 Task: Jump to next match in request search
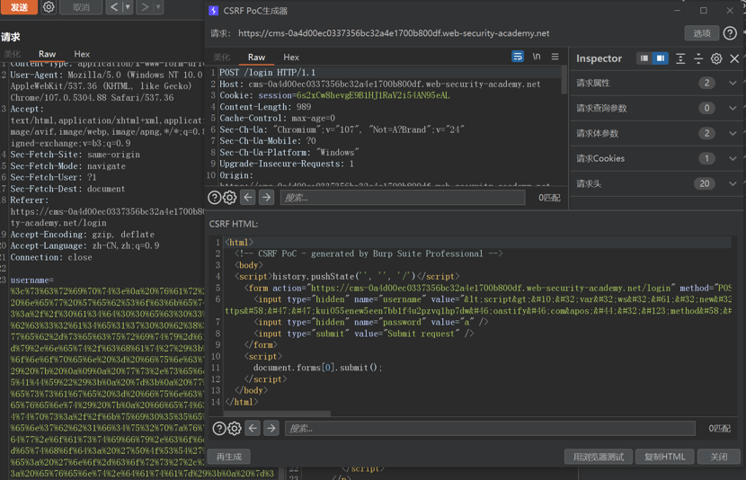pos(266,197)
